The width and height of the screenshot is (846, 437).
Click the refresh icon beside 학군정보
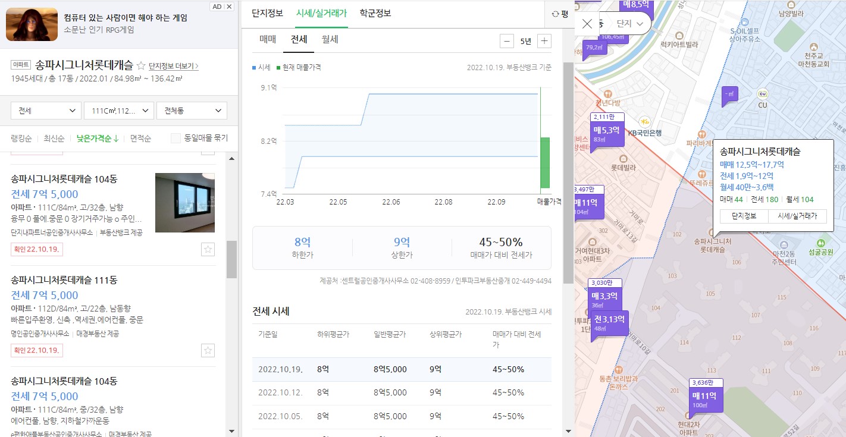click(556, 13)
